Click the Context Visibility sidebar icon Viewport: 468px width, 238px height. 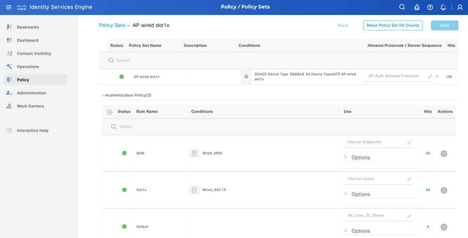click(x=9, y=53)
